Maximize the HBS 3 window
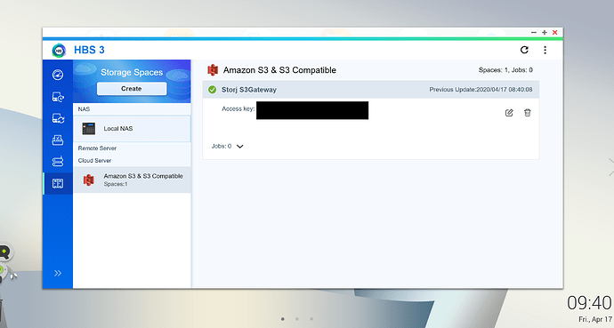 coord(545,33)
